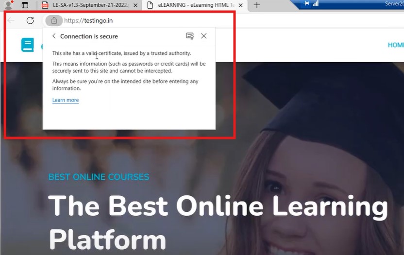404x255 pixels.
Task: Click 'The Best Online Learning Platform' heading
Action: [x=218, y=222]
